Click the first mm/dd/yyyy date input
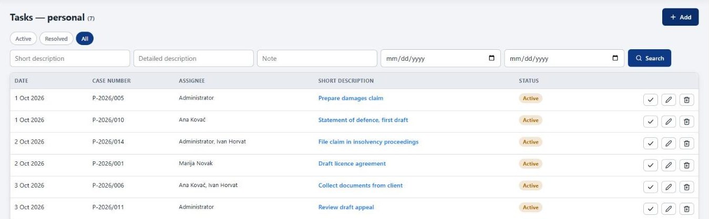This screenshot has height=219, width=709. coord(440,58)
